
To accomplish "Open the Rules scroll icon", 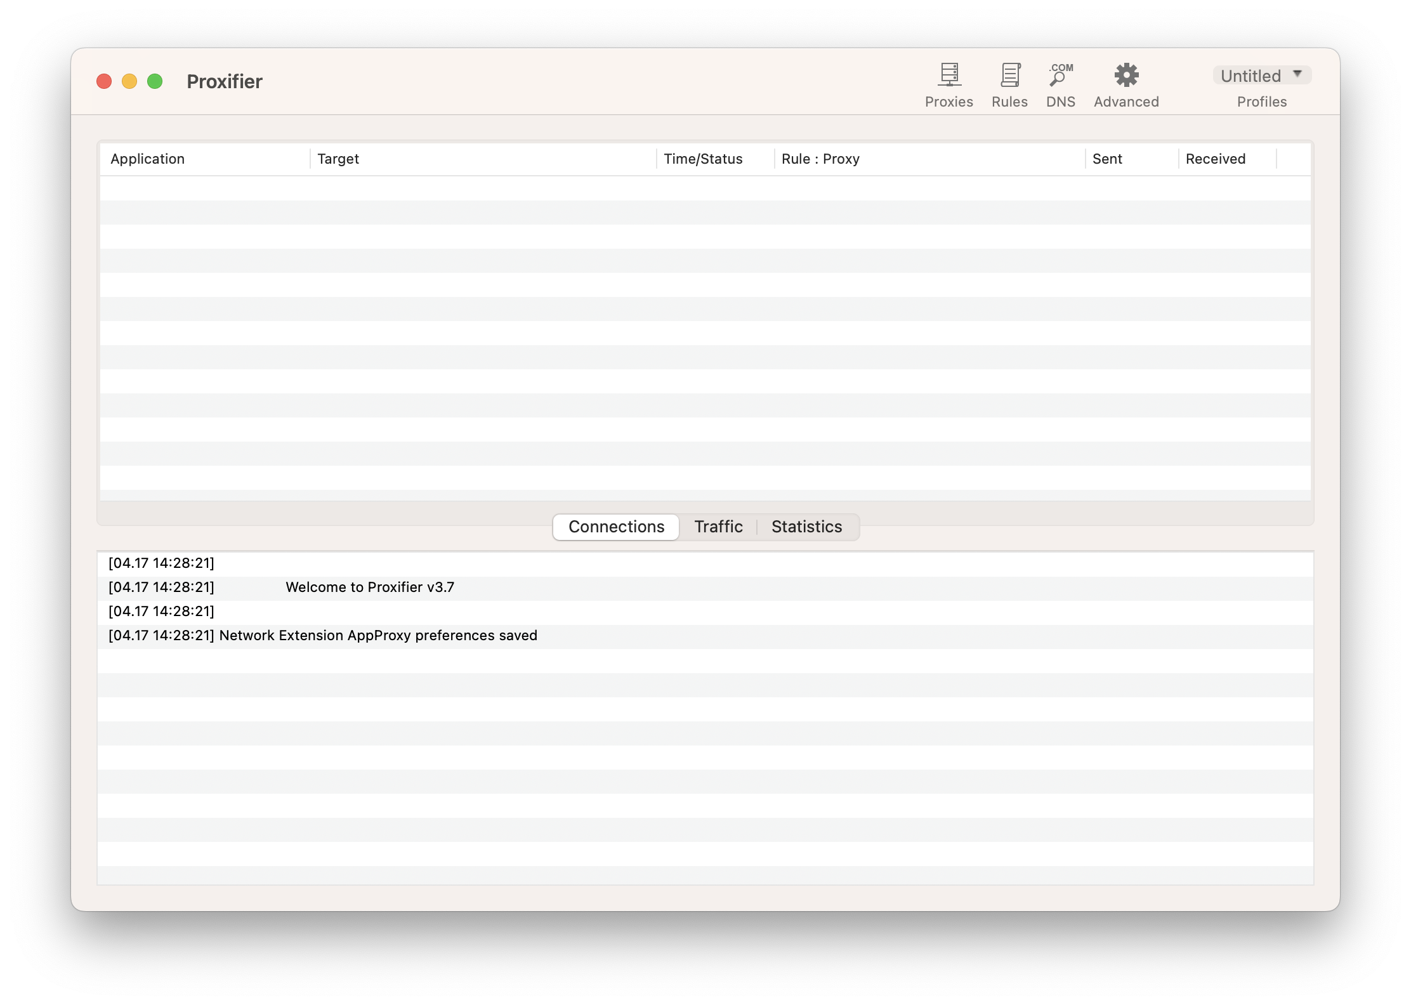I will [1009, 76].
